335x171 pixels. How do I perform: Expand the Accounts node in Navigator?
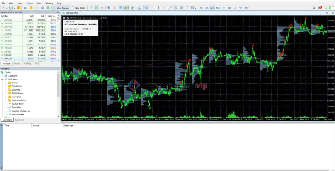click(2, 76)
